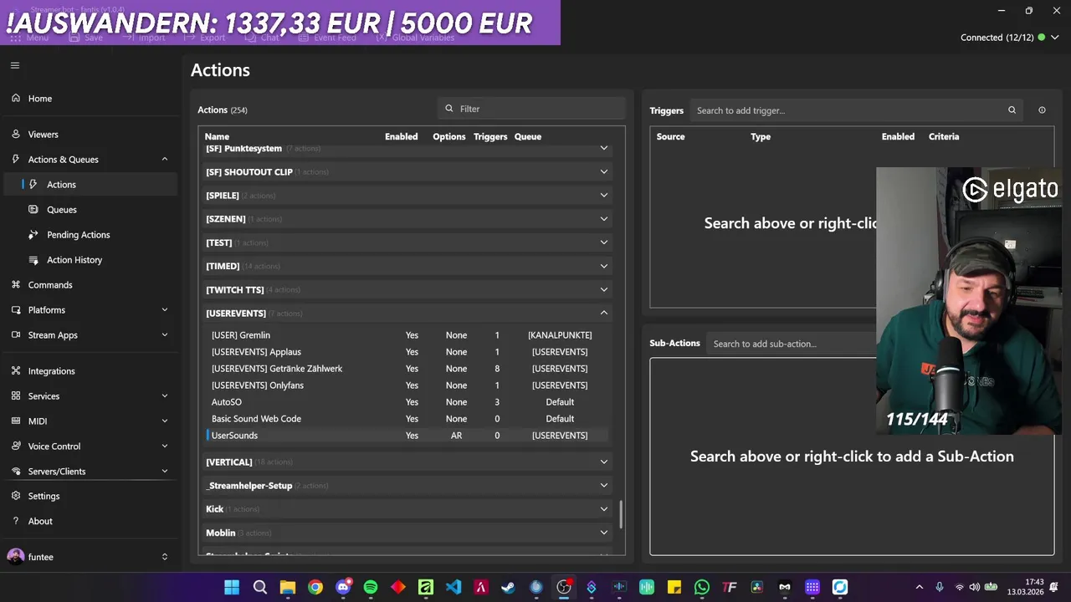Expand the [SF] SHOUTOUT CLIP group
1071x602 pixels.
(603, 171)
